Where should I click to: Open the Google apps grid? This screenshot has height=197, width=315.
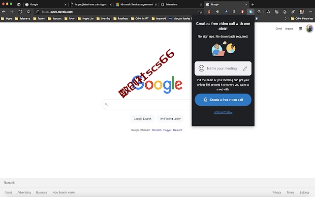pos(300,29)
